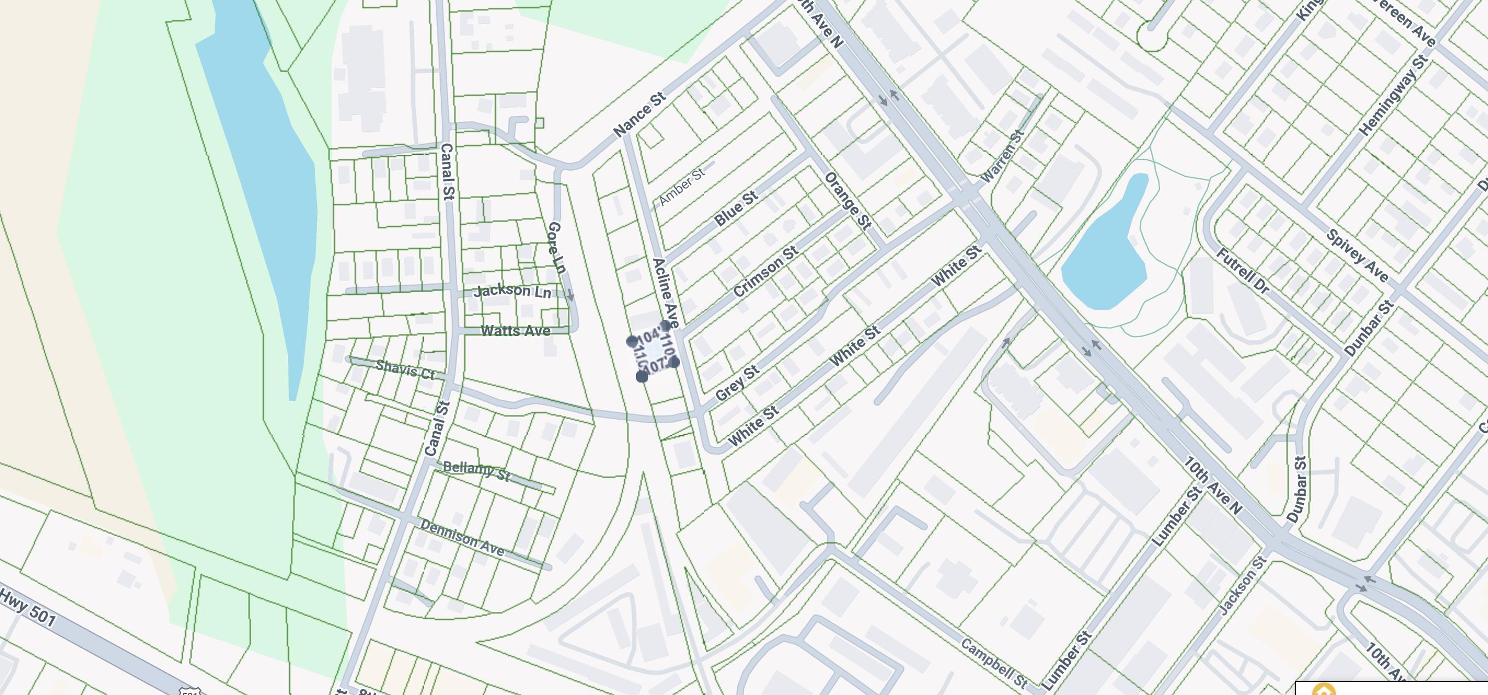This screenshot has width=1488, height=695.
Task: Click the Hwy 501 road label
Action: click(28, 607)
